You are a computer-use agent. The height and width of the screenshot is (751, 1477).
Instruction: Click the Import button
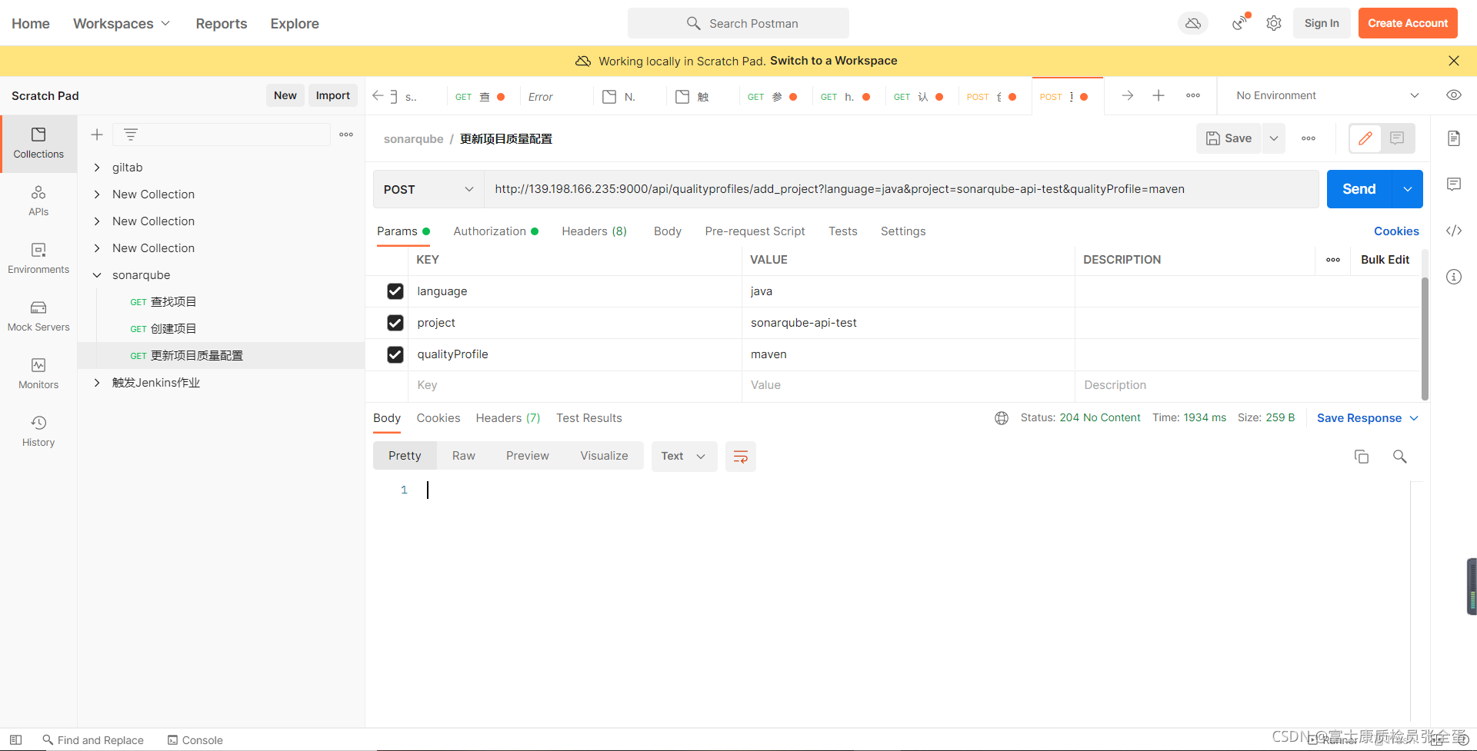(332, 95)
